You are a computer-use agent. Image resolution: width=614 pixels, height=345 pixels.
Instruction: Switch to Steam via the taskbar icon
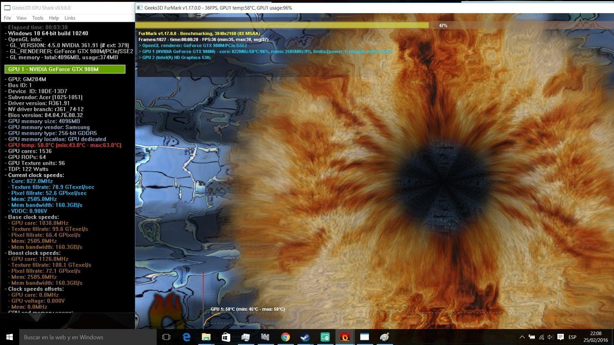click(x=305, y=337)
